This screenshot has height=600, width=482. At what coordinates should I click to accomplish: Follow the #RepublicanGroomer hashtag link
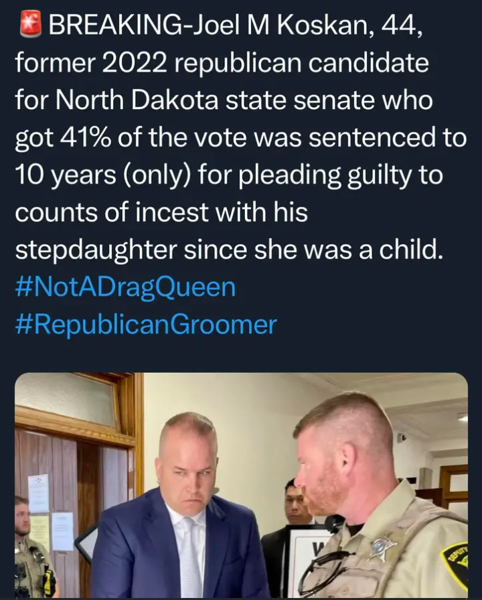click(146, 325)
